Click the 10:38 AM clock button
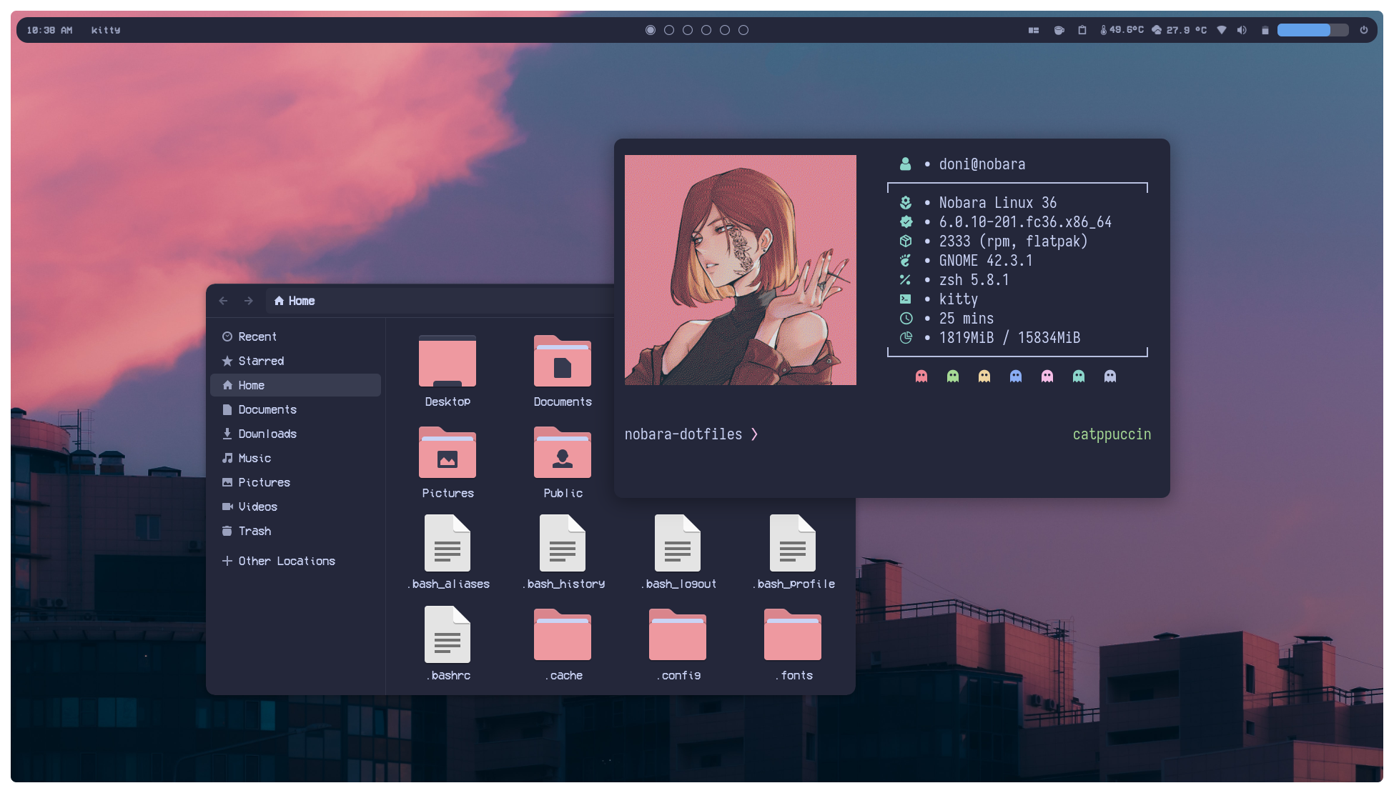Viewport: 1394px width, 793px height. coord(49,30)
